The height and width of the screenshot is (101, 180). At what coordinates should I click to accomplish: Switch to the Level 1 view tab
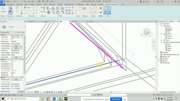coord(31,22)
